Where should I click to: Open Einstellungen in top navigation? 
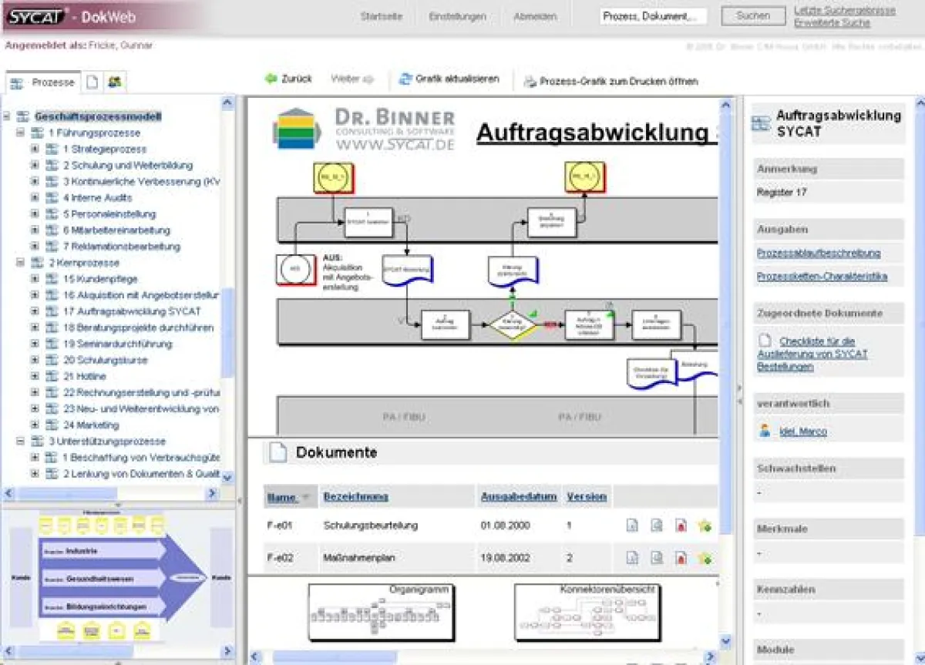coord(457,16)
